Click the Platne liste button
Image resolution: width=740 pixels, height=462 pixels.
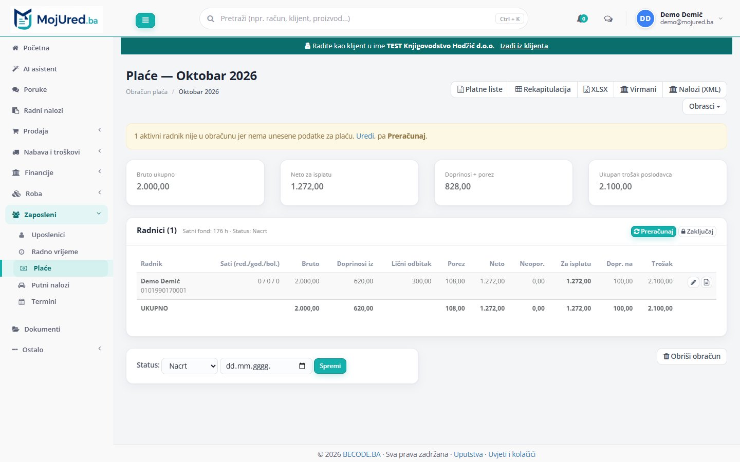pyautogui.click(x=480, y=89)
